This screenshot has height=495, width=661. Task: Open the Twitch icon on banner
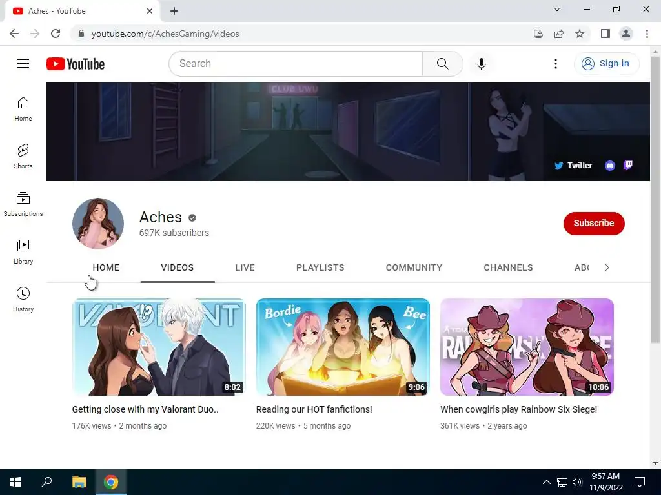(628, 165)
